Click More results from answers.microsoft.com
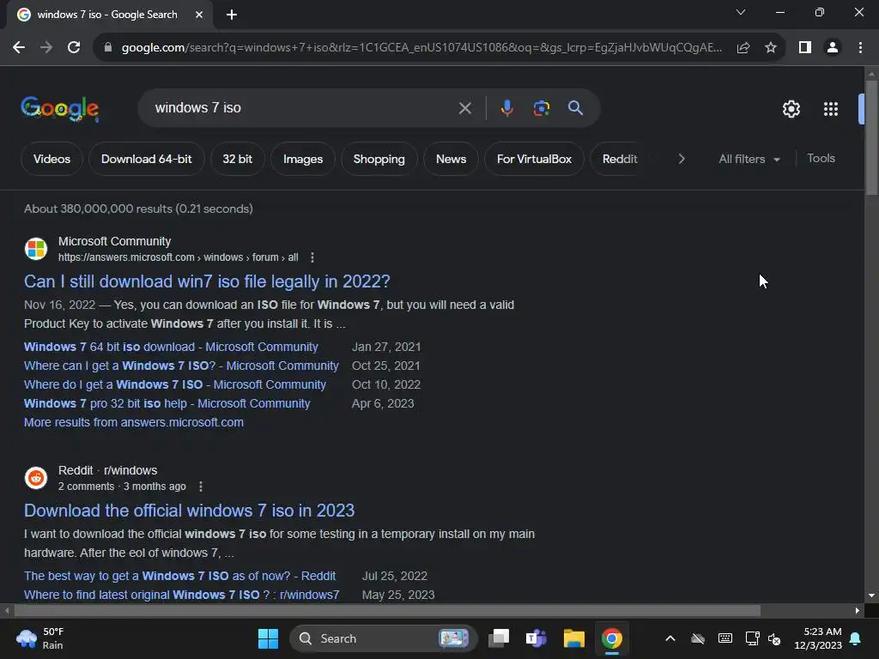 133,422
